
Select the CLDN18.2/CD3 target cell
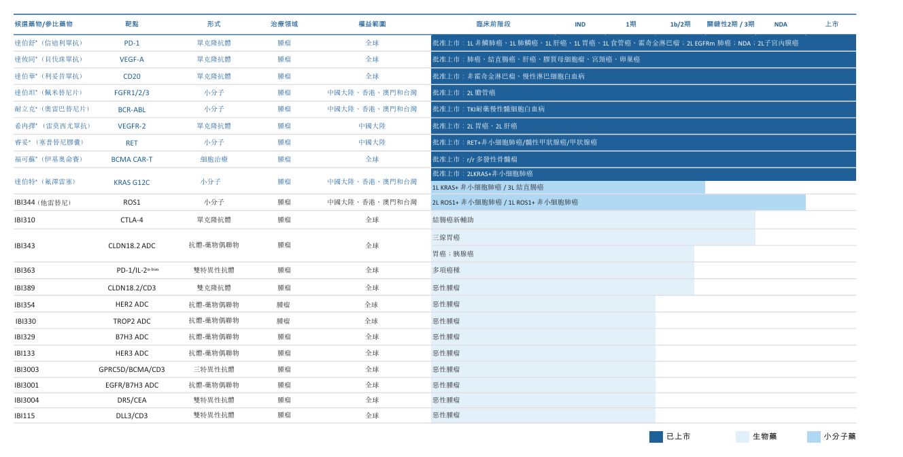click(x=132, y=288)
